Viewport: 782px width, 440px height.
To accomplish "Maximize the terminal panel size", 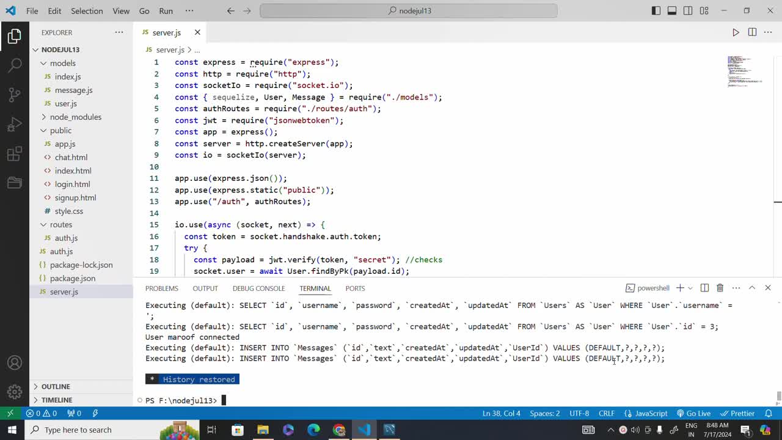I will (752, 288).
